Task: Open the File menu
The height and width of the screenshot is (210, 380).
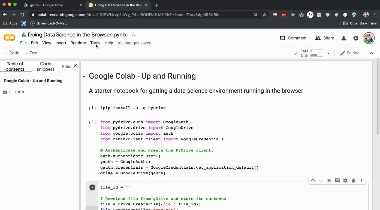Action: [x=23, y=43]
